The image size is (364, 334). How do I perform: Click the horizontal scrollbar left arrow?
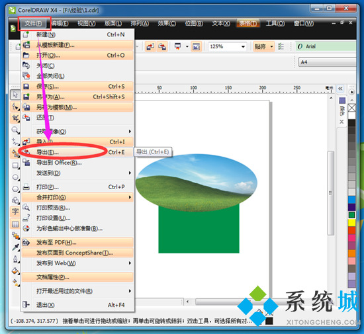pos(187,302)
